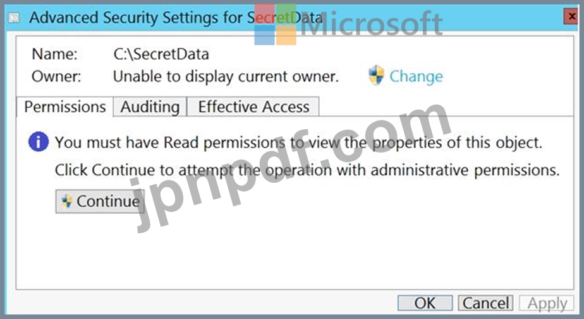Viewport: 584px width, 319px height.
Task: Click the blue information icon
Action: (x=39, y=141)
